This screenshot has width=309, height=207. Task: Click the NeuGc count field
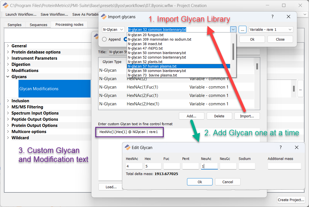[x=228, y=166]
